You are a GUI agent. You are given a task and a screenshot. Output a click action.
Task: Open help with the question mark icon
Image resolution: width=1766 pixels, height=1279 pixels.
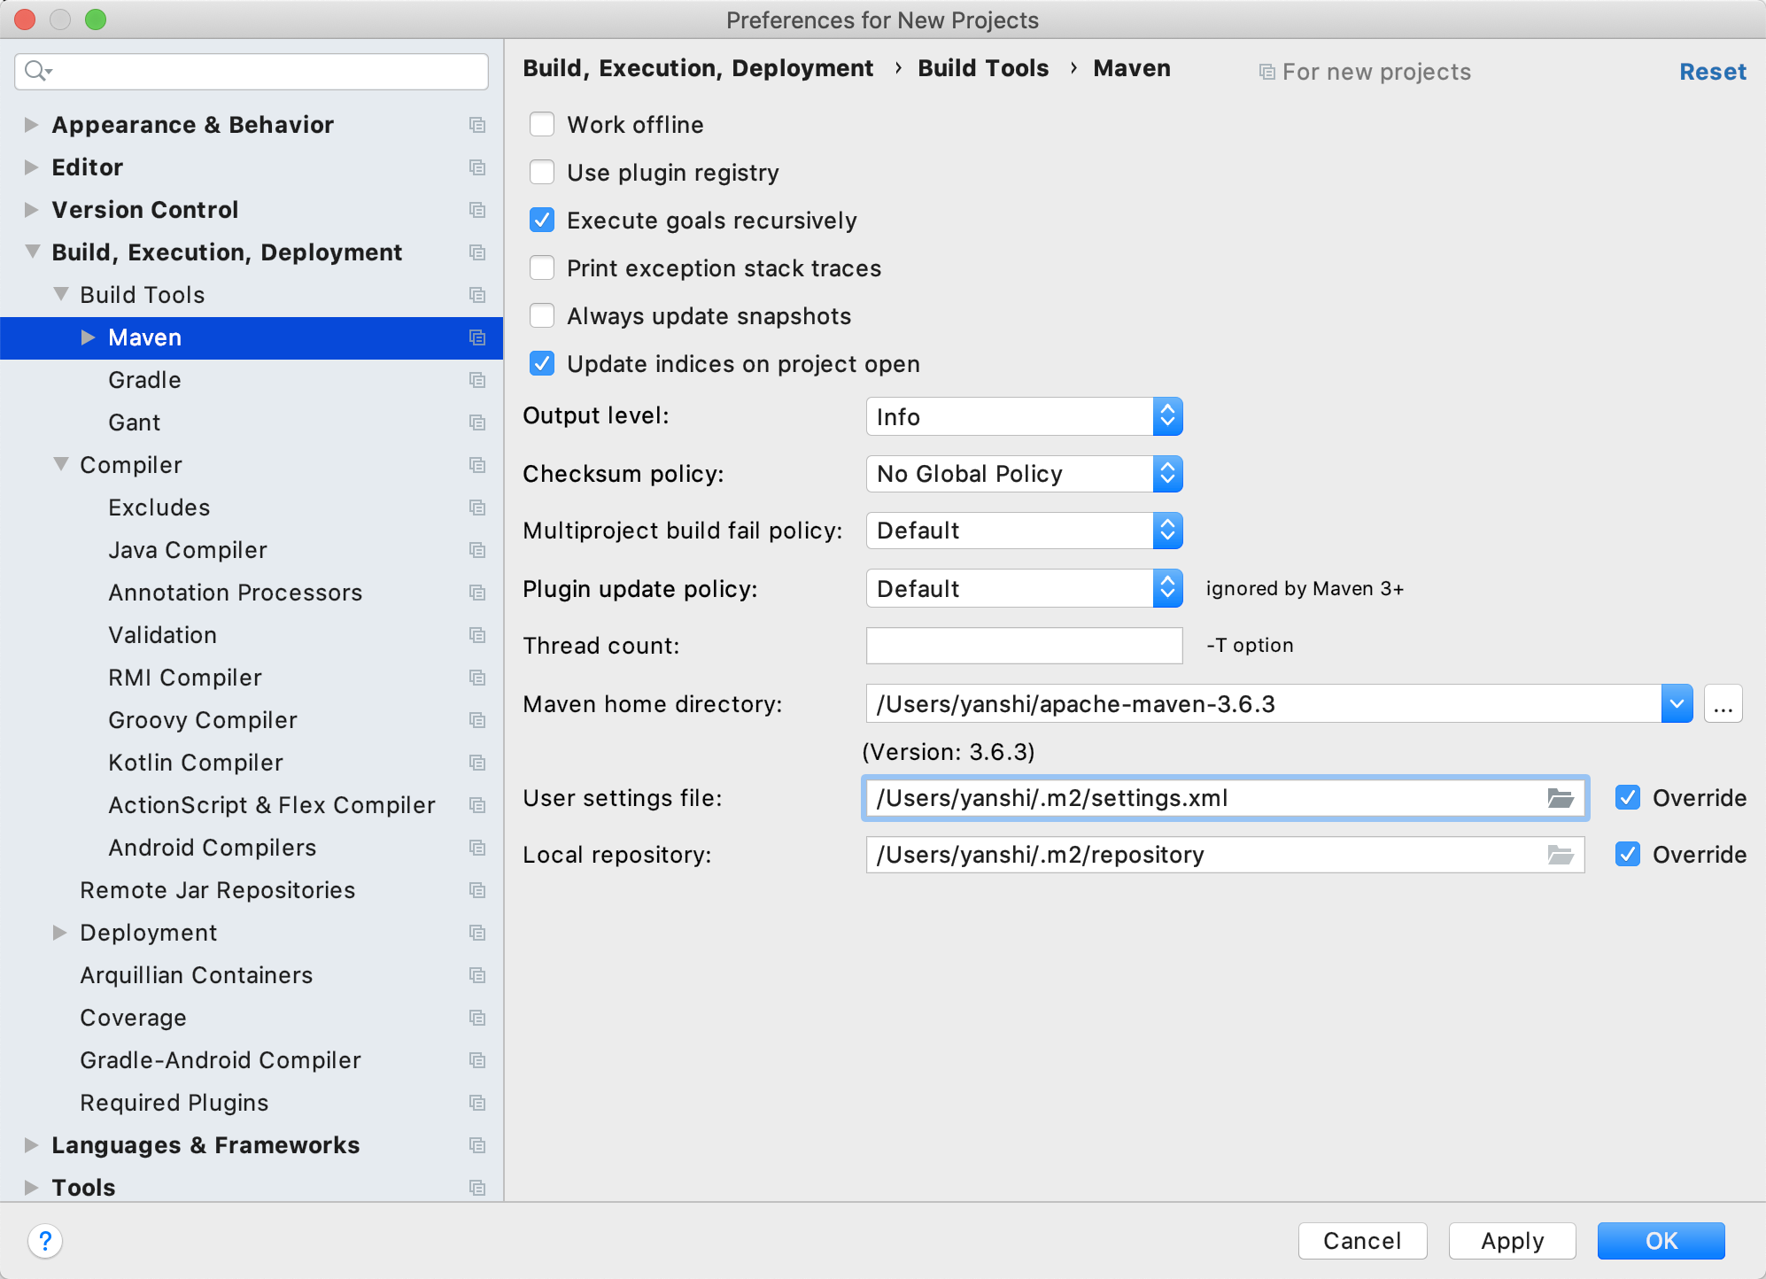(45, 1241)
